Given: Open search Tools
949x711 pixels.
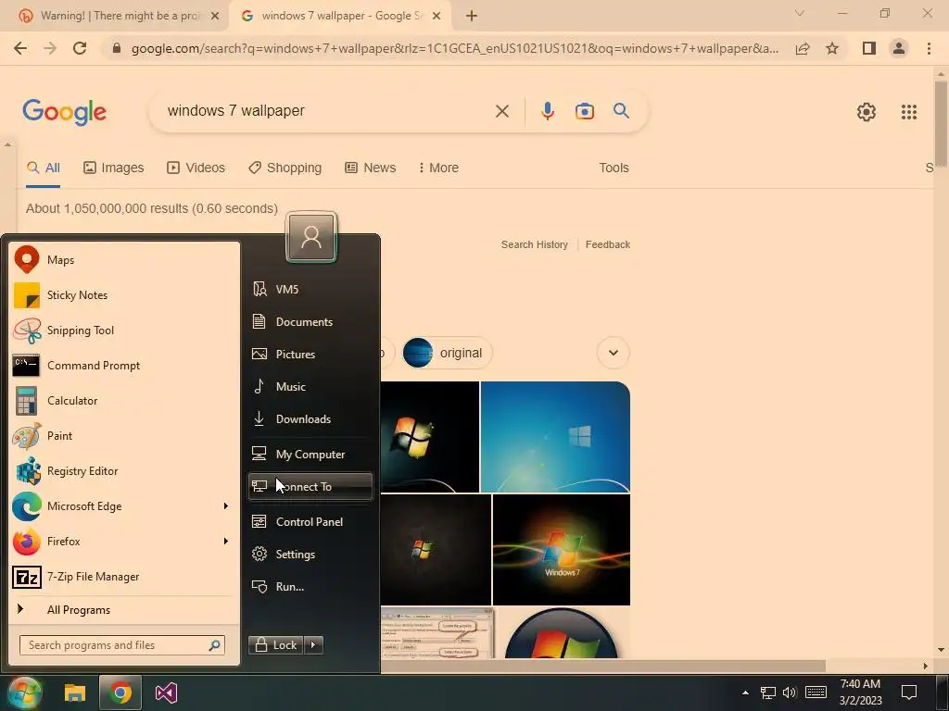Looking at the screenshot, I should pyautogui.click(x=614, y=168).
